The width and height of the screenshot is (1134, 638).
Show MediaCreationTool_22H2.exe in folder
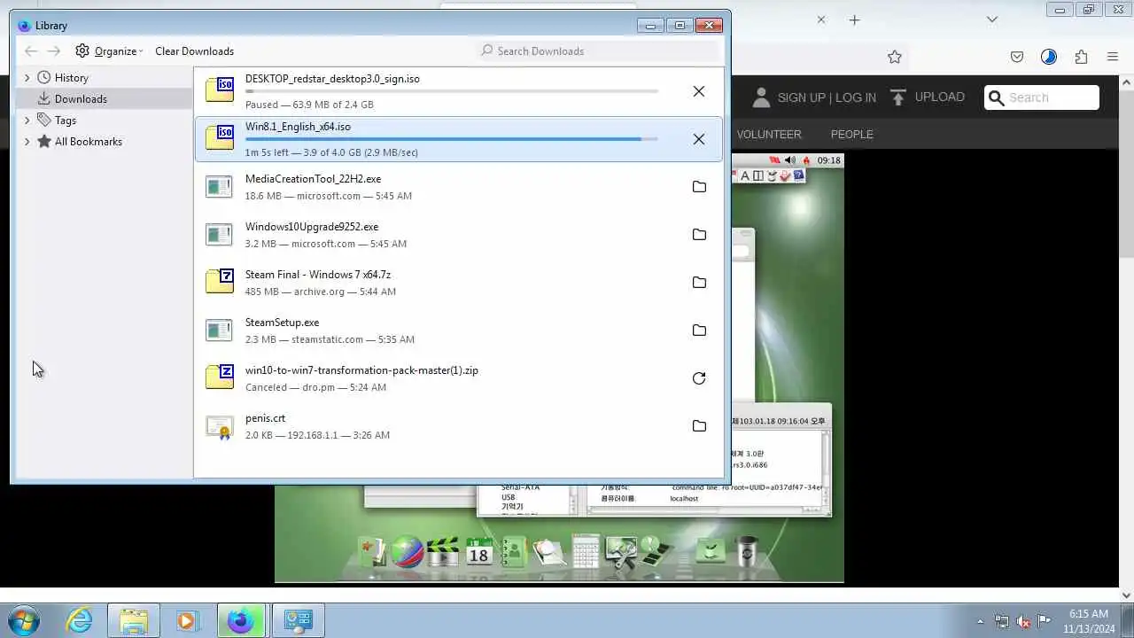pos(699,187)
